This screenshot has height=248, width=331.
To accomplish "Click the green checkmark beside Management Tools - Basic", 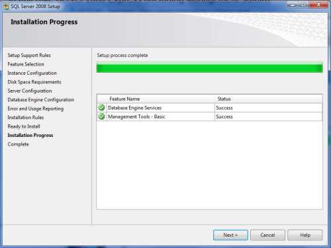I will pyautogui.click(x=101, y=116).
